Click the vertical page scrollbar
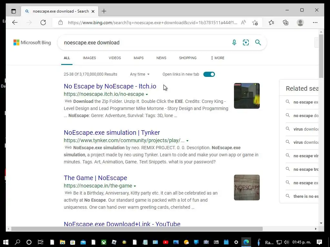 321,56
